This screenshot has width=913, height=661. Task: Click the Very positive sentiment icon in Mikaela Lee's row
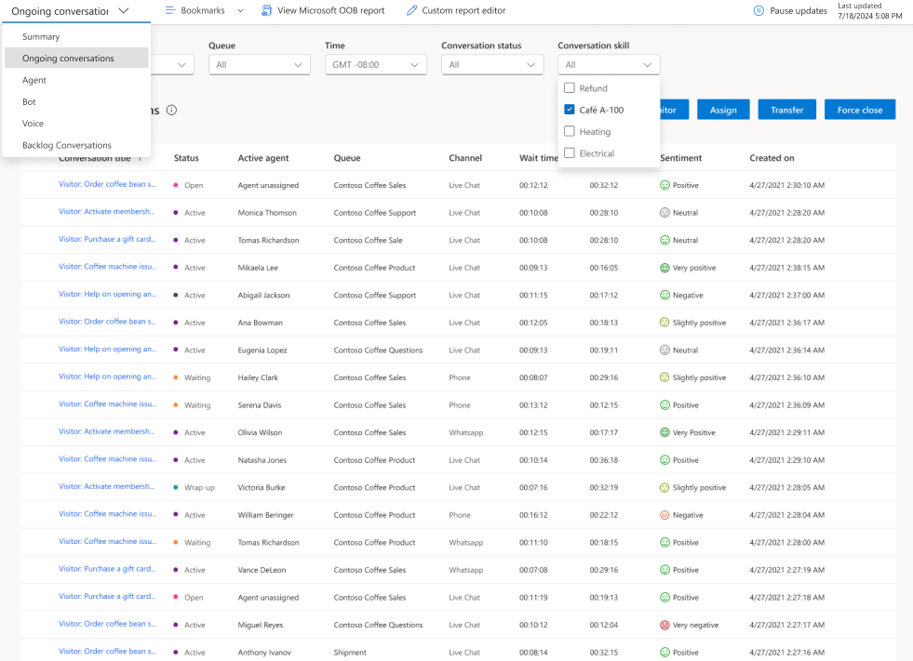(665, 268)
